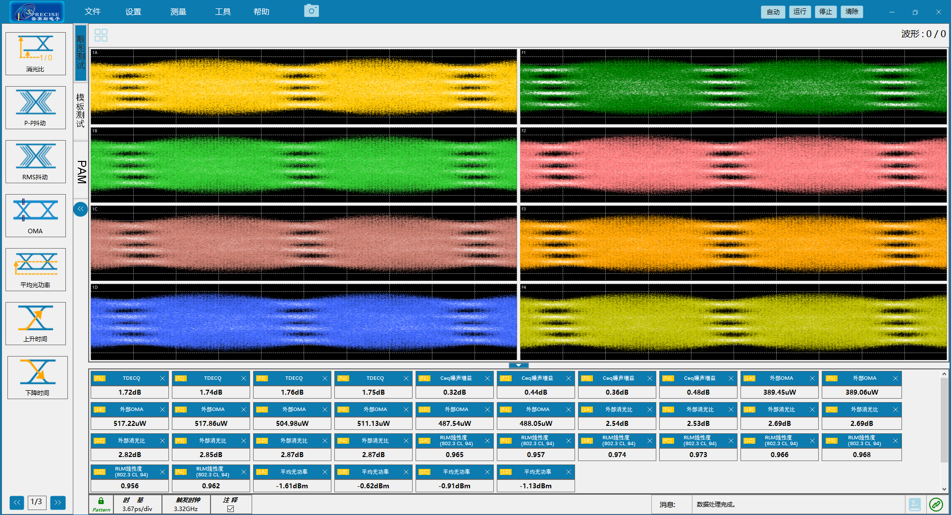This screenshot has height=515, width=951.
Task: Click the 运行 run button
Action: (x=799, y=12)
